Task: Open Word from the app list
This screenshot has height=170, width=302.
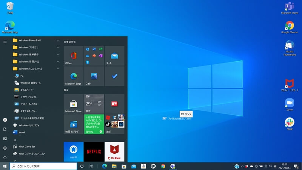Action: (36, 133)
